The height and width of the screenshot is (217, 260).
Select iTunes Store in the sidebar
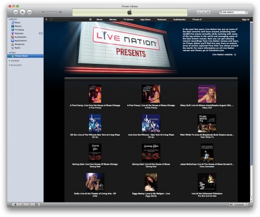[25, 56]
